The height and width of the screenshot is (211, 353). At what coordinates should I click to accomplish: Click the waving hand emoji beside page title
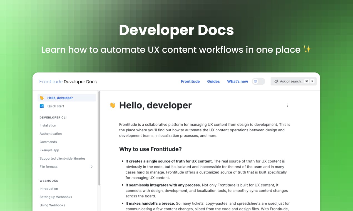(113, 105)
